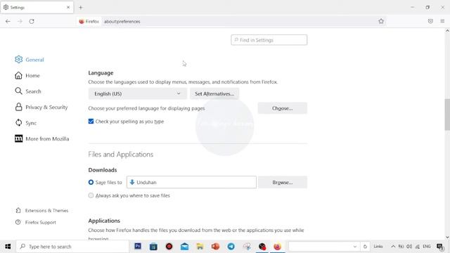The image size is (450, 253).
Task: Click the Sync arrows icon
Action: point(19,122)
